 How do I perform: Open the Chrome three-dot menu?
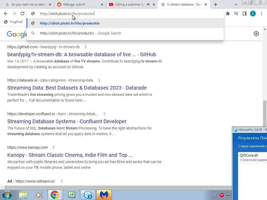coord(261,14)
